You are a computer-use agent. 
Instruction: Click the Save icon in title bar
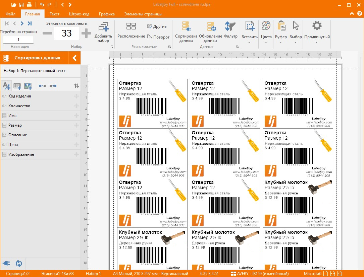coord(21,4)
